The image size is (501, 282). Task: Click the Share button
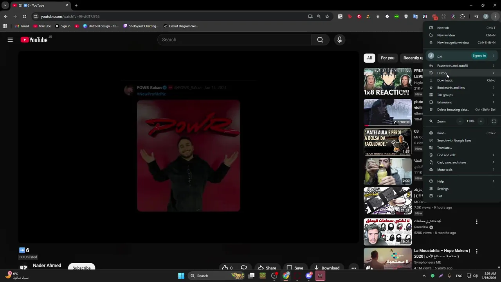(x=266, y=268)
